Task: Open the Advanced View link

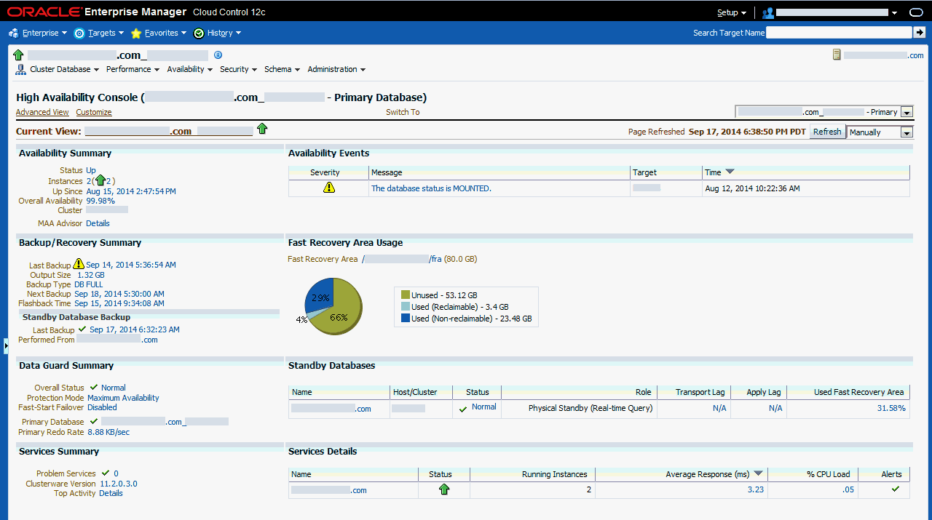Action: [42, 112]
